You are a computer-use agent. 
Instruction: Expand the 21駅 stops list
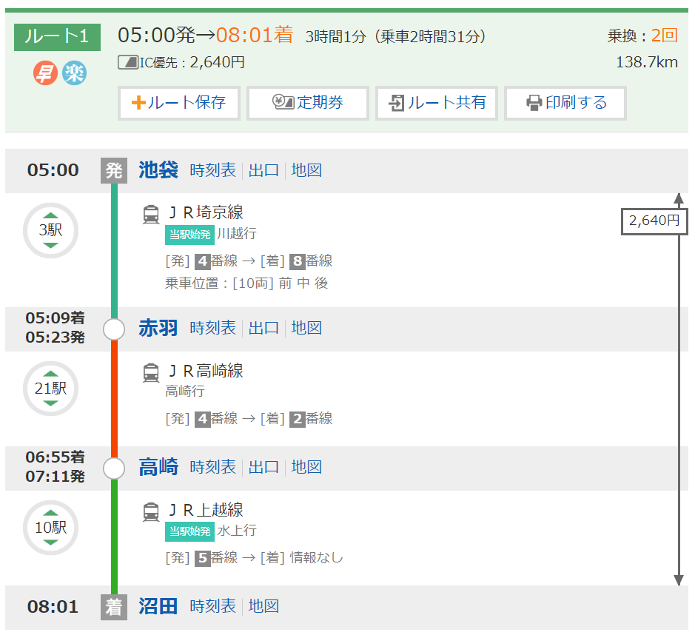click(50, 389)
